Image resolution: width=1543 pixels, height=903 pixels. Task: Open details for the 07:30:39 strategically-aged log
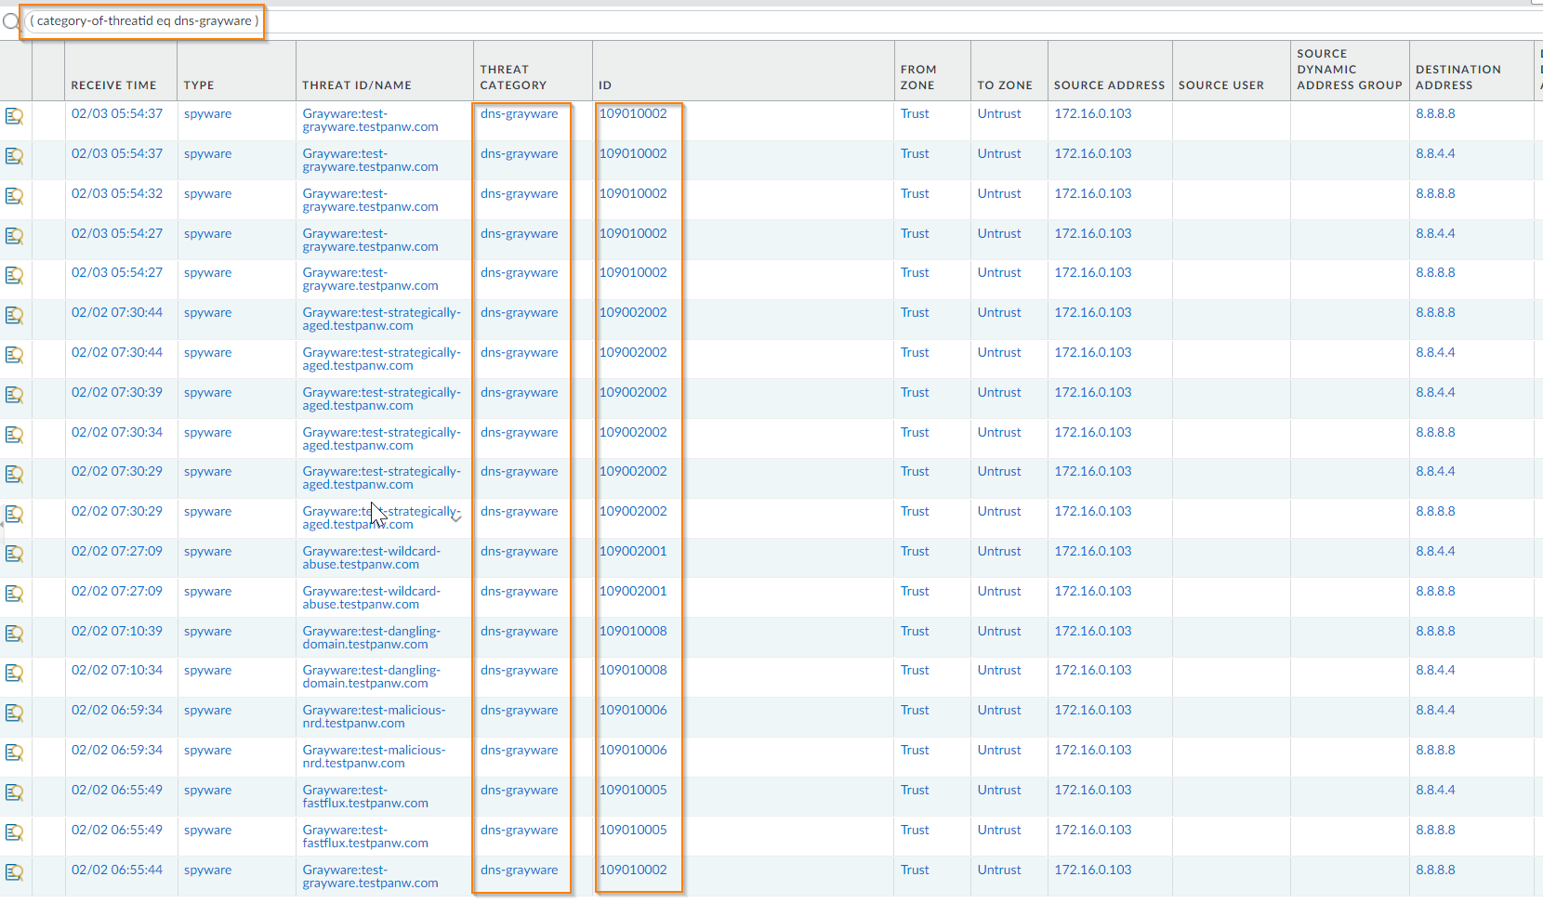[14, 395]
